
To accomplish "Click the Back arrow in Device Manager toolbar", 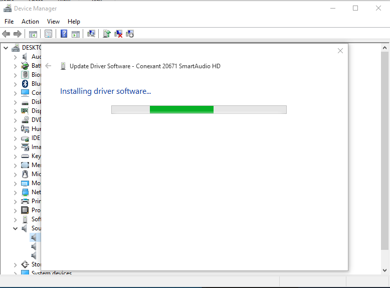I will tap(6, 34).
